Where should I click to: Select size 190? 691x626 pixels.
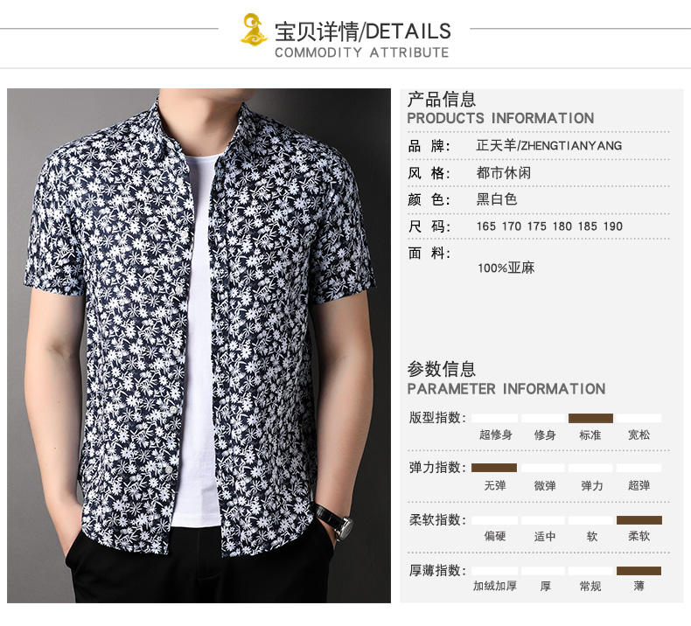pos(613,226)
